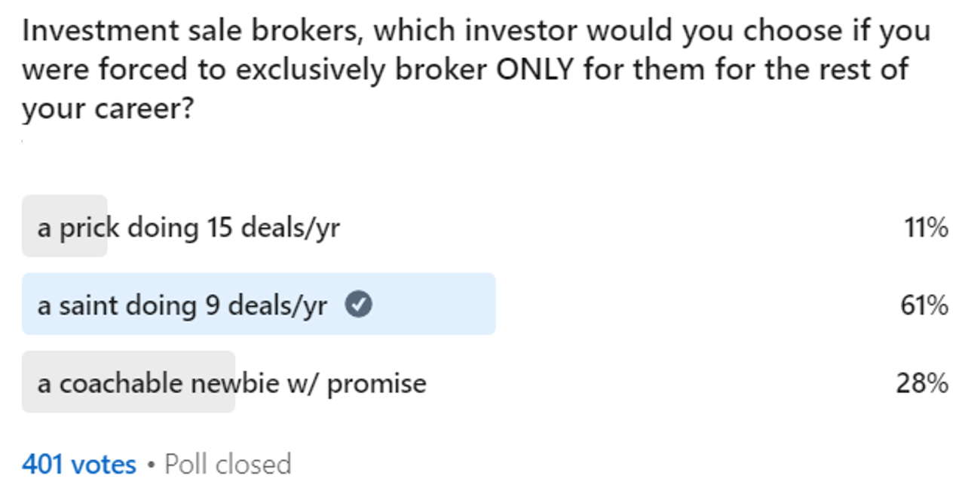The image size is (965, 494).
Task: Click the checkmark icon beside the saint option
Action: [359, 305]
